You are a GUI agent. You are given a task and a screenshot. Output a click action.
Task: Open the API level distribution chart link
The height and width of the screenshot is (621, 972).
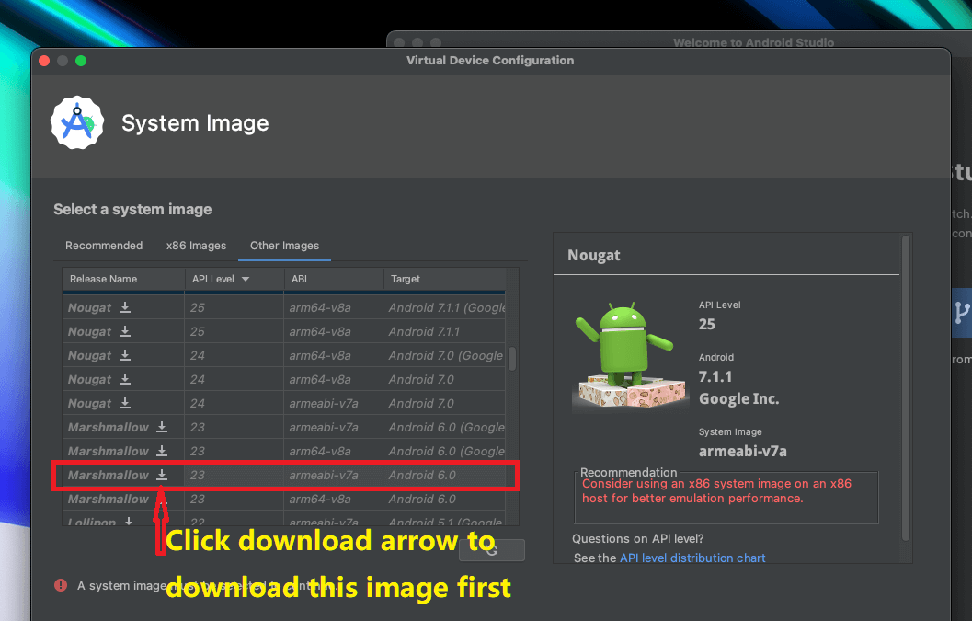[692, 558]
